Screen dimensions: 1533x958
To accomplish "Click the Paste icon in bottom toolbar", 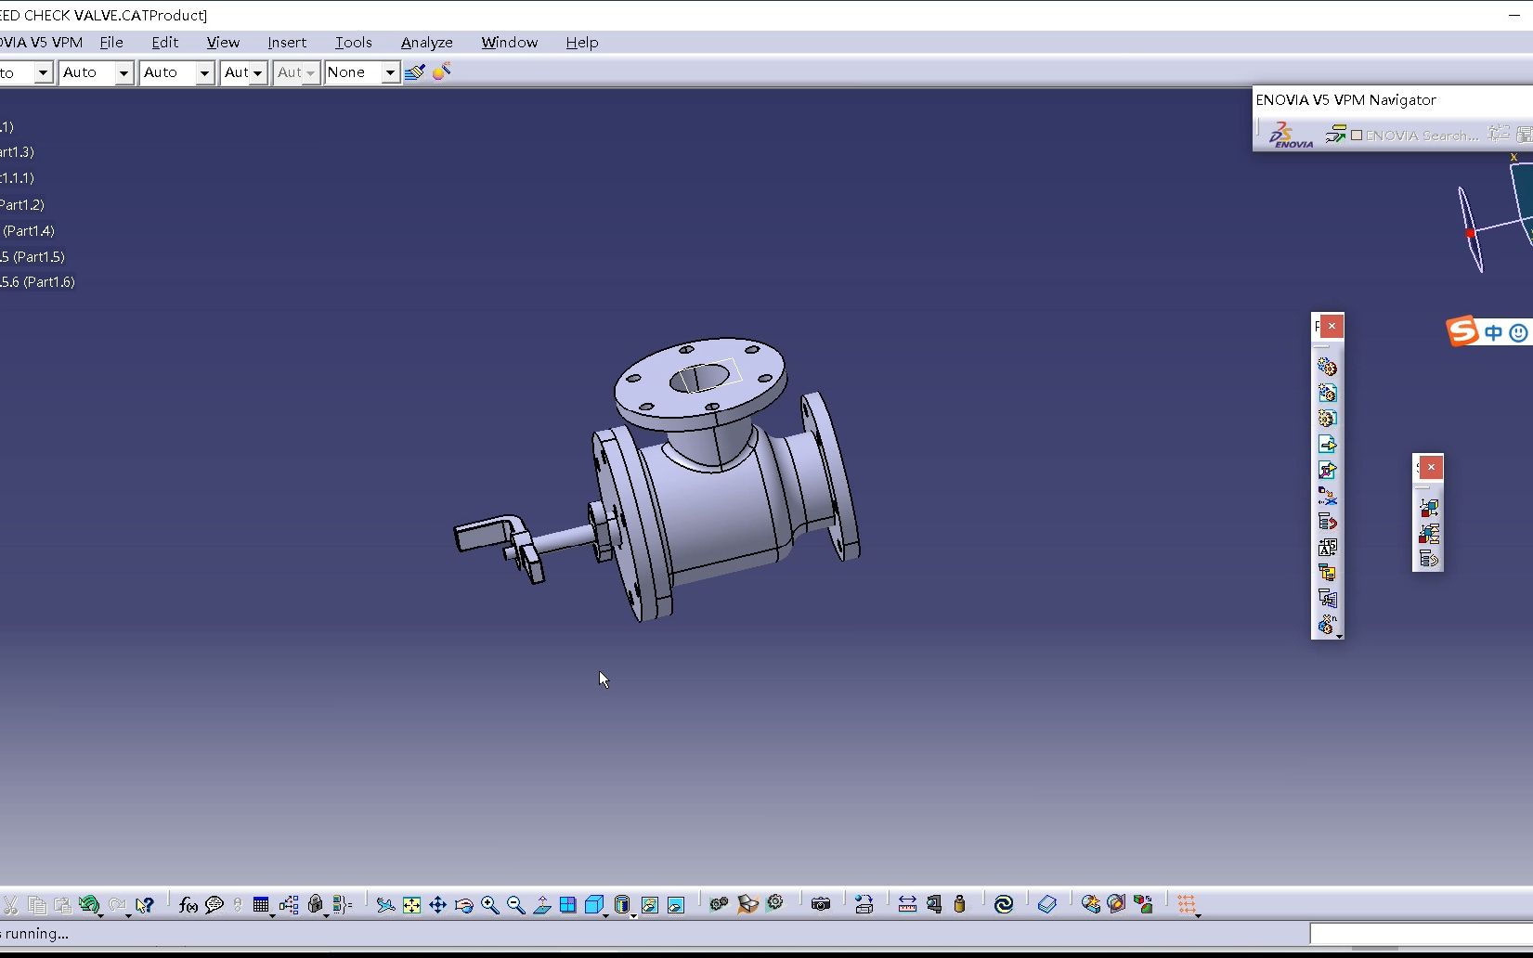I will tap(63, 904).
